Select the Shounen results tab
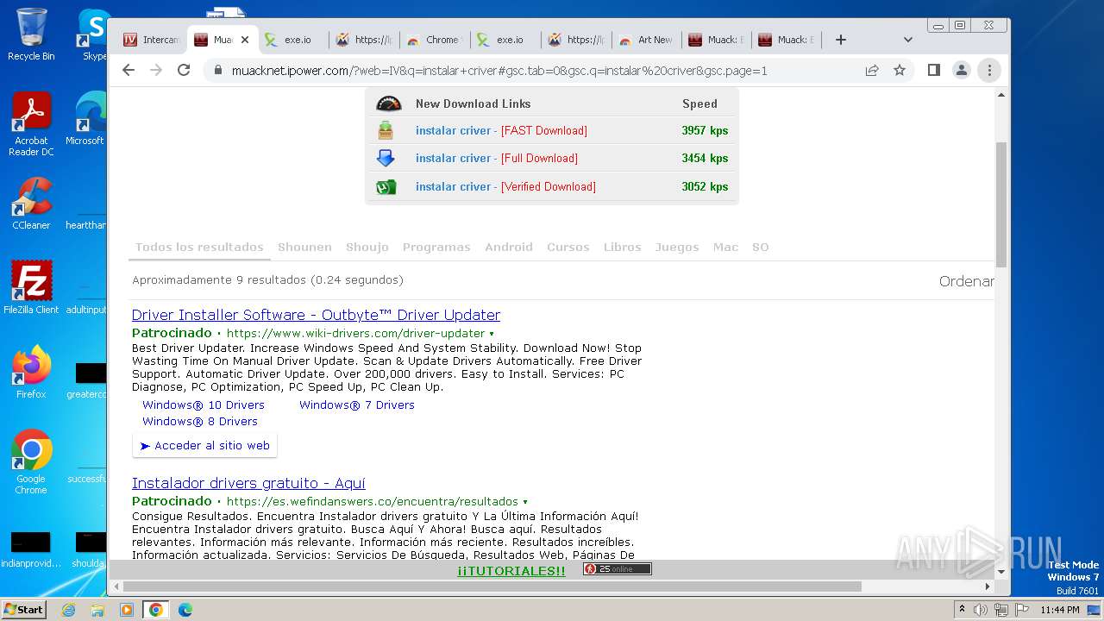This screenshot has height=621, width=1104. coord(304,247)
